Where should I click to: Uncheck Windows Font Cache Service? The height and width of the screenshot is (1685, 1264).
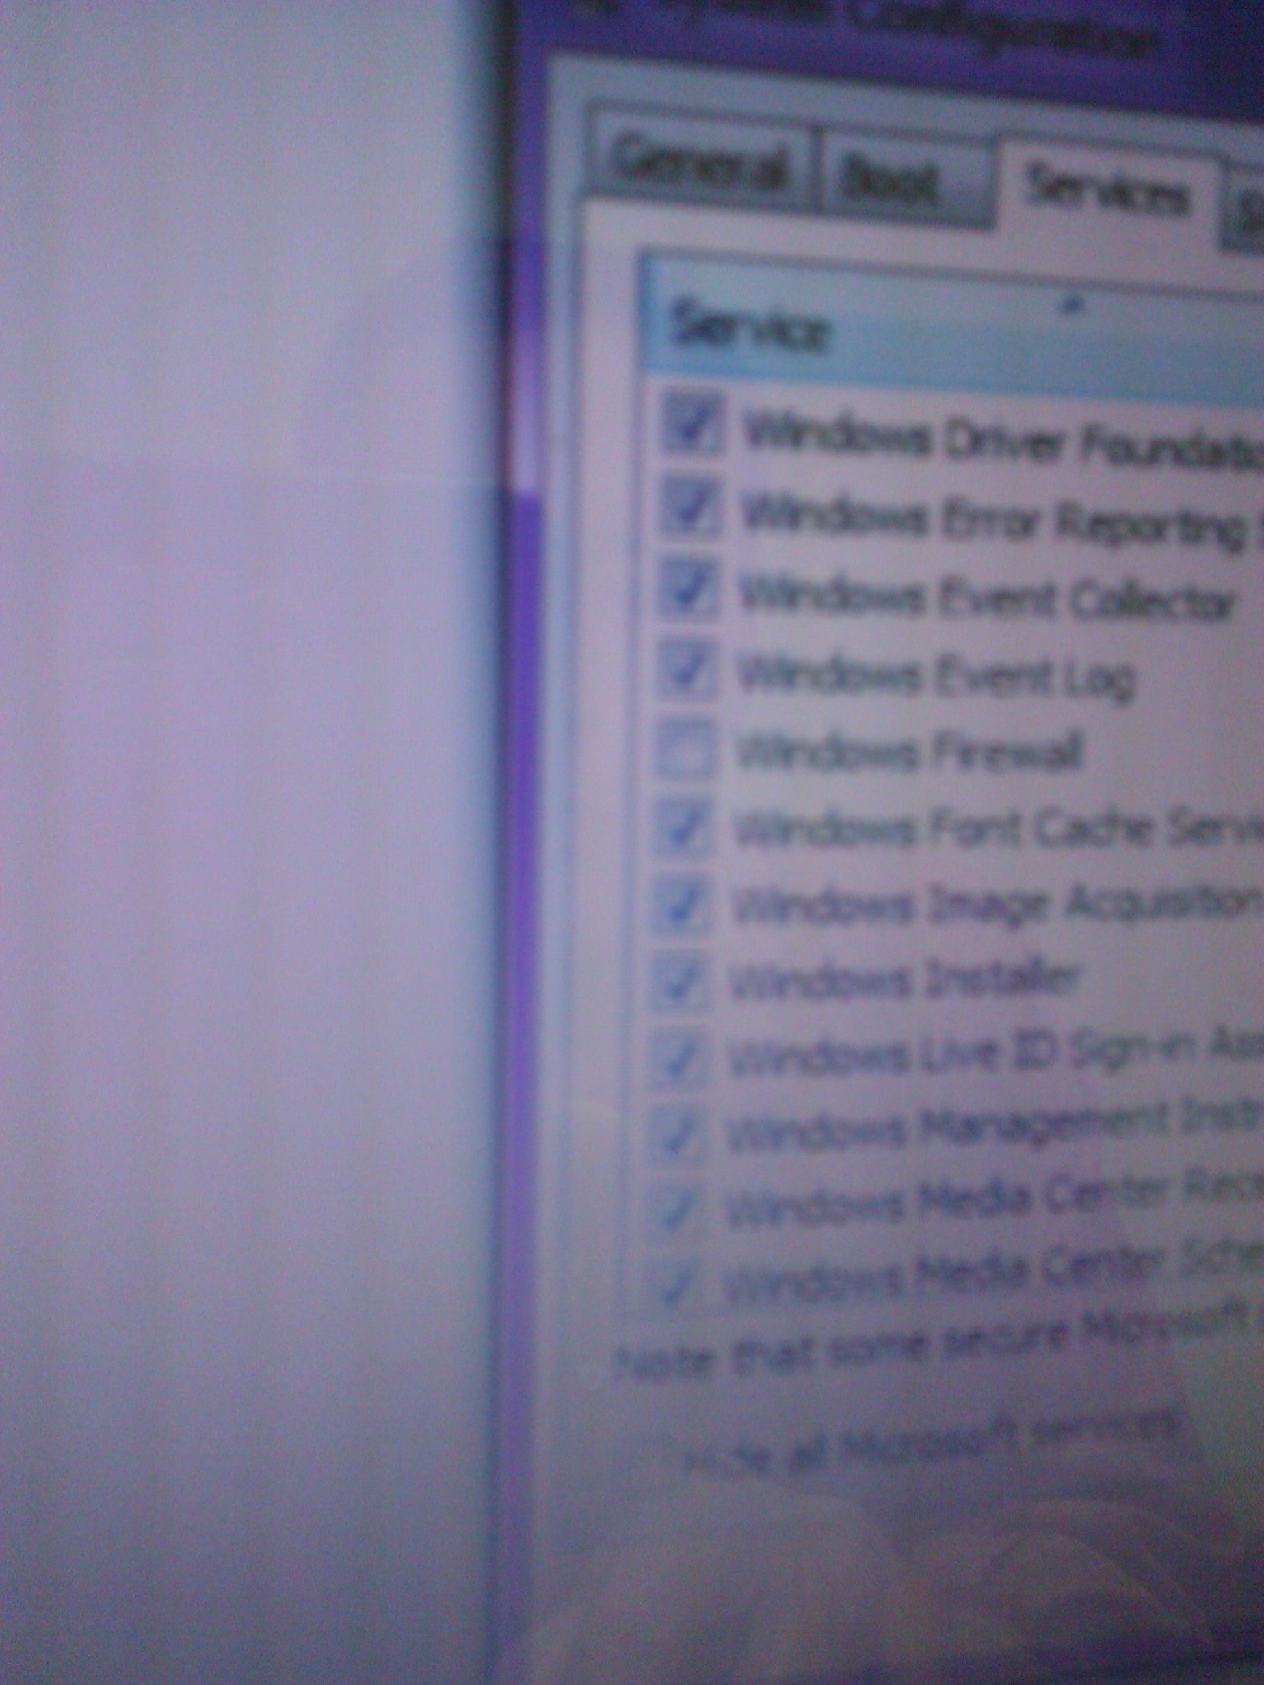(683, 826)
